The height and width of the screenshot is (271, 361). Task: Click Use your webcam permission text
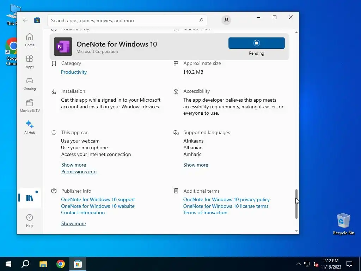(x=80, y=141)
